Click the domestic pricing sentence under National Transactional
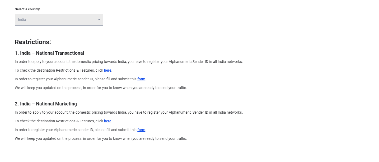 click(x=129, y=62)
